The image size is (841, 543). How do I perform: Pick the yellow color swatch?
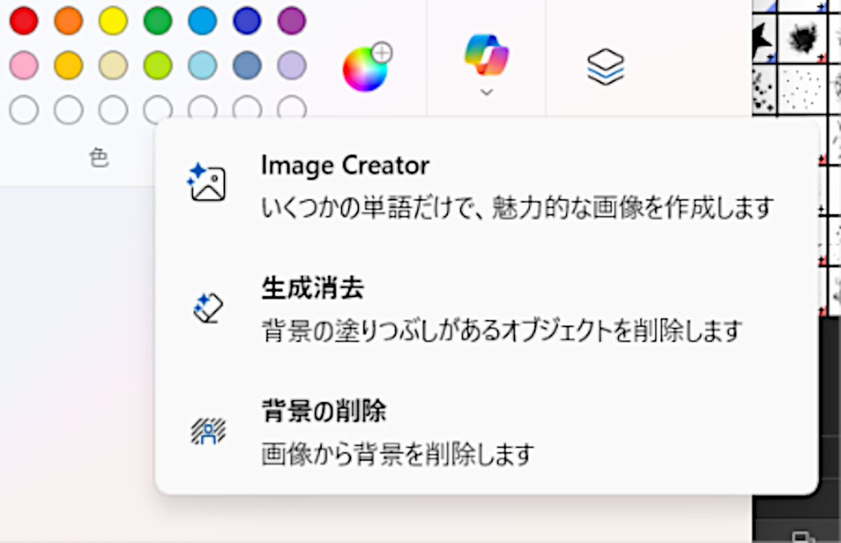113,21
